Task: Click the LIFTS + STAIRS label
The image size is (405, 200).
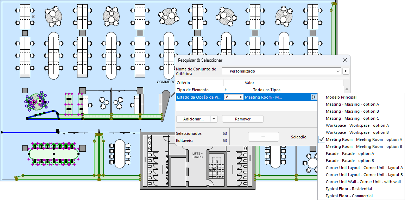Action: point(198,155)
